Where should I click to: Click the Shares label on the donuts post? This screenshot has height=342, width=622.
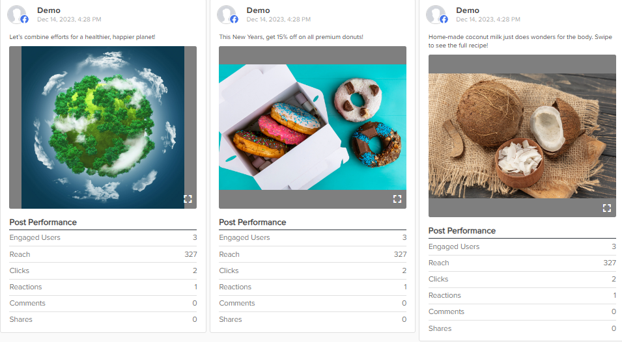click(231, 319)
